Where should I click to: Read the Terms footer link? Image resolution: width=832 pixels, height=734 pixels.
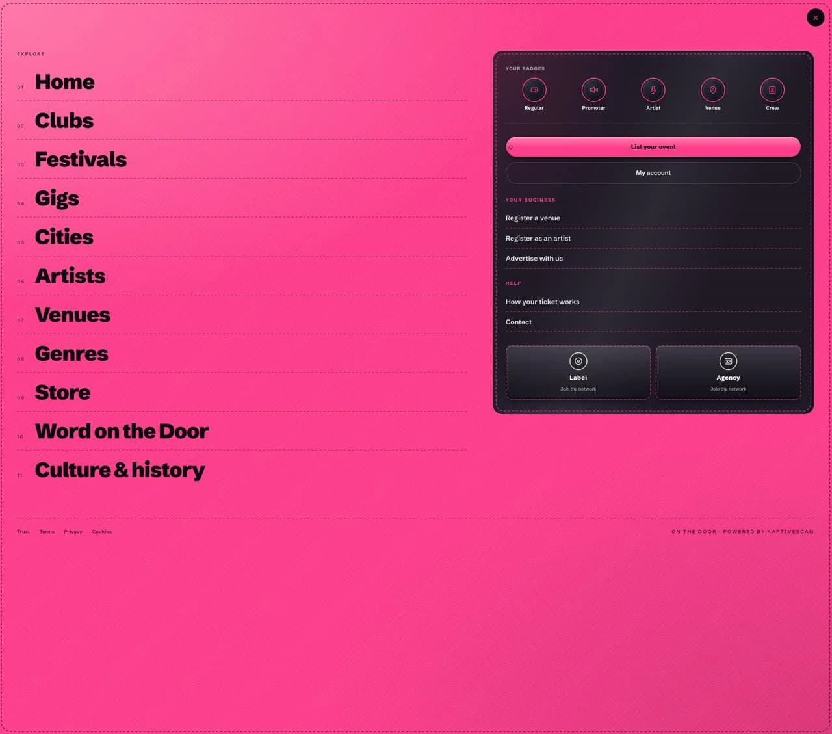47,532
